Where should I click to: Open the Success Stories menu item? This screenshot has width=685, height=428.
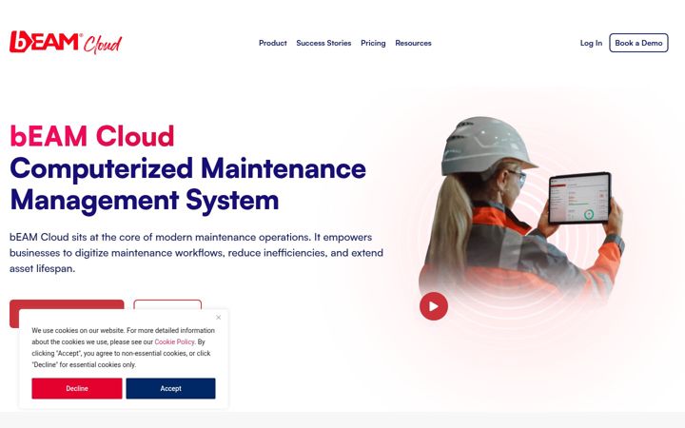click(323, 43)
